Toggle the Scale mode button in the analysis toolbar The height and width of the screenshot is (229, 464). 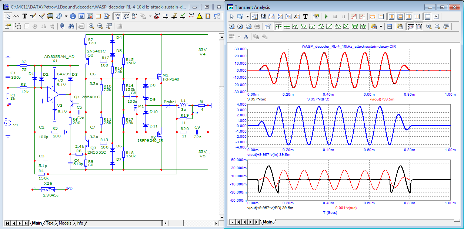tap(255, 17)
